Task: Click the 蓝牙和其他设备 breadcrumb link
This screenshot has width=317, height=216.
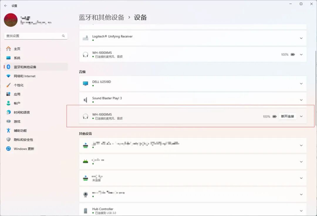Action: pyautogui.click(x=102, y=17)
